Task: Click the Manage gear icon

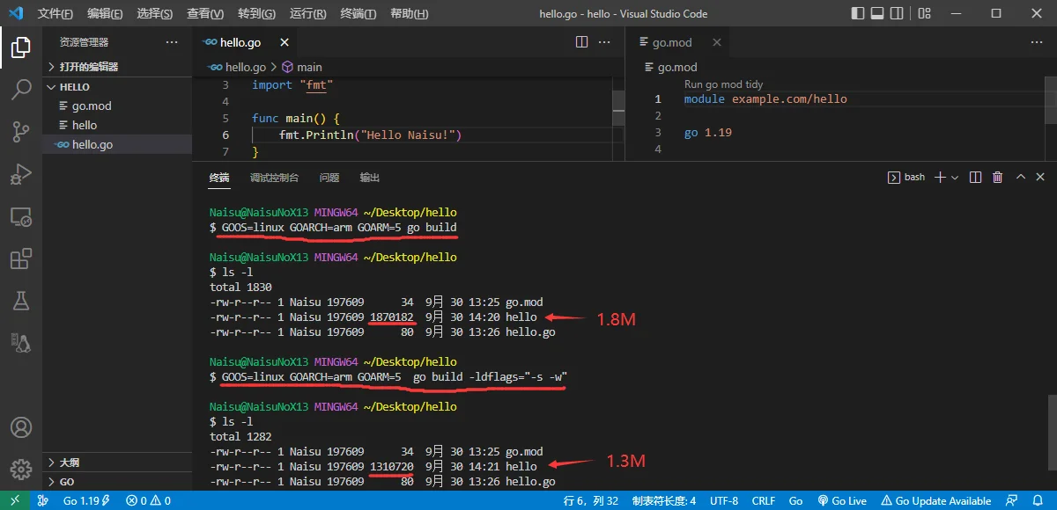Action: point(21,469)
